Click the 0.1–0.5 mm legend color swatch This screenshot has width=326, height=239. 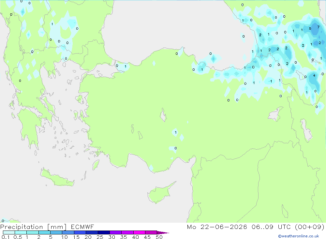pos(9,232)
